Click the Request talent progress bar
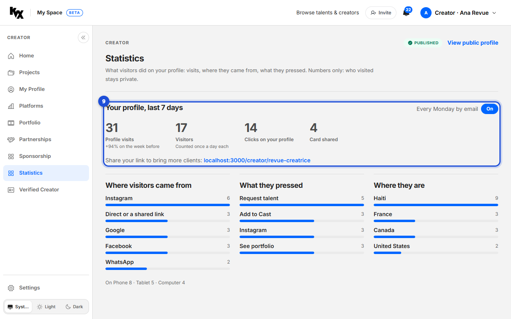The height and width of the screenshot is (319, 511). (x=302, y=205)
